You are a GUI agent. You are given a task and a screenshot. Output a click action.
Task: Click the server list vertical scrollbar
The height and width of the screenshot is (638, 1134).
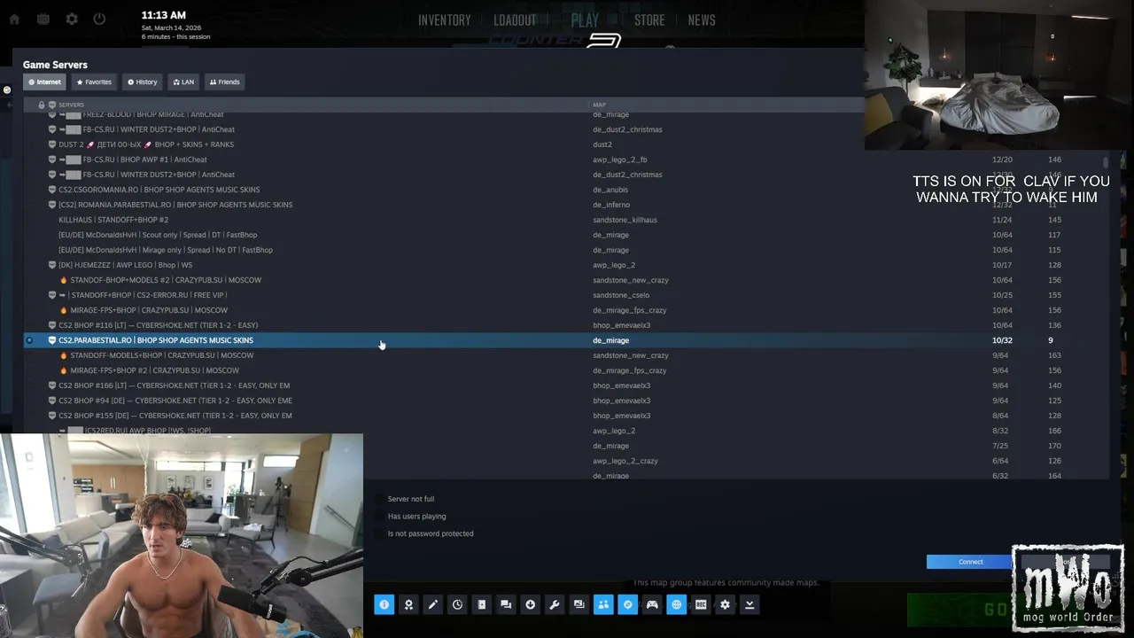pos(1106,162)
